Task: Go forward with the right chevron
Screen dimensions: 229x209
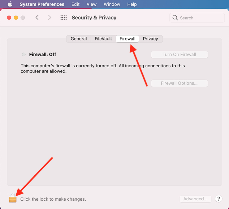Action: [x=50, y=18]
